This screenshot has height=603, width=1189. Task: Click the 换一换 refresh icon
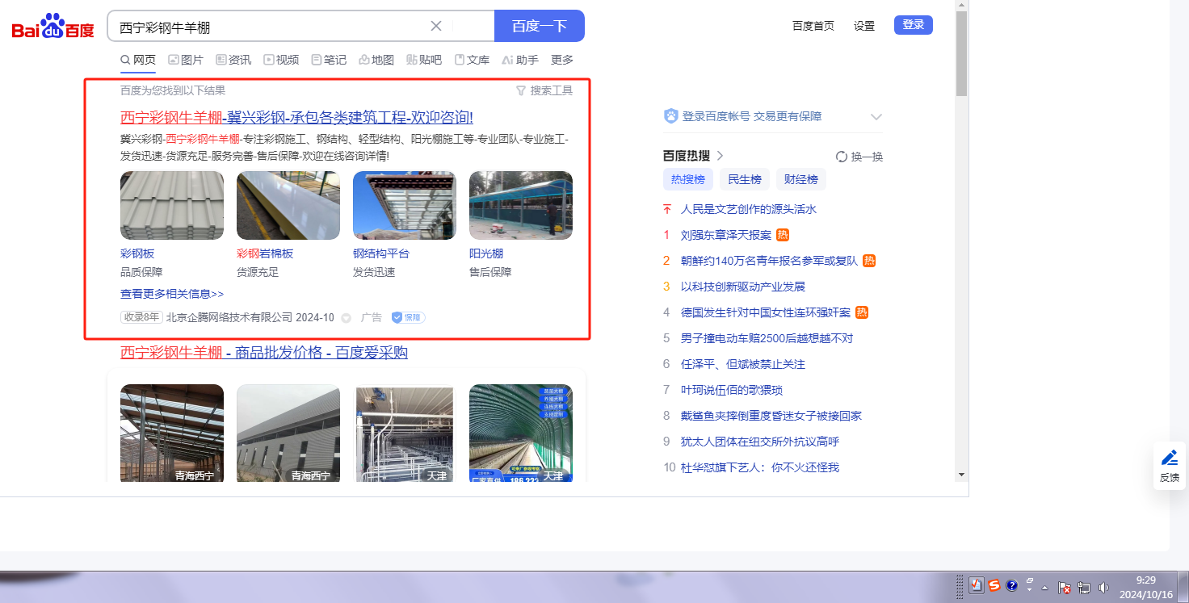tap(842, 157)
